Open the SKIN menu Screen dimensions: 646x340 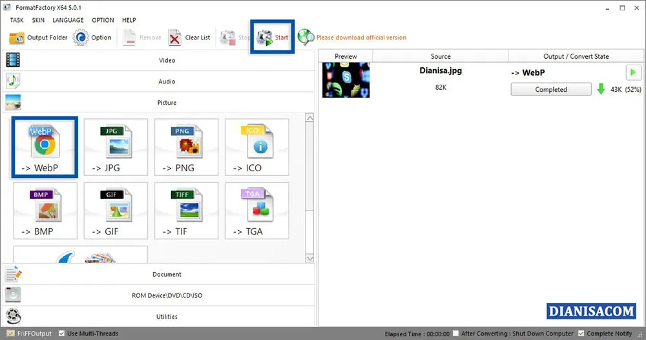tap(38, 20)
